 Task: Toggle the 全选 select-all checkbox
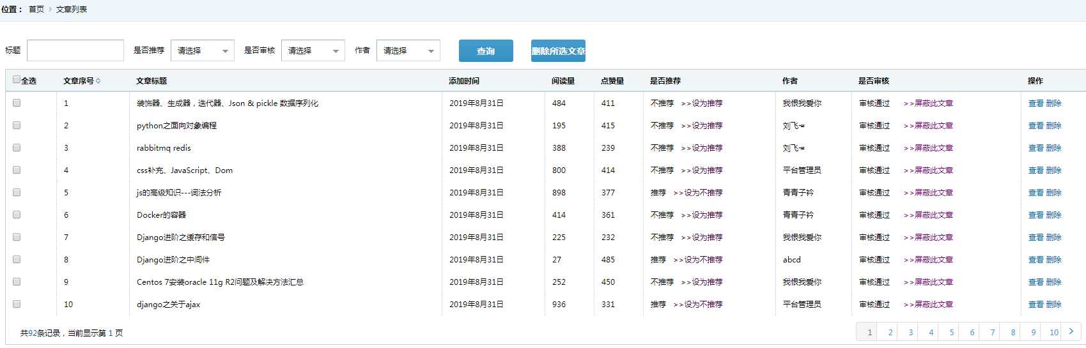click(x=17, y=80)
